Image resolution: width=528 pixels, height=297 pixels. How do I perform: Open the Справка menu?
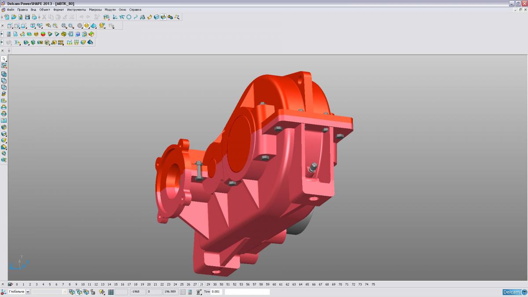click(x=135, y=9)
